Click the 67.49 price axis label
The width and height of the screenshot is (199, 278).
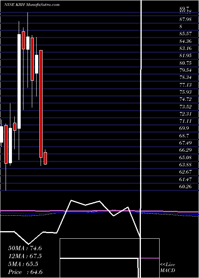pyautogui.click(x=185, y=143)
